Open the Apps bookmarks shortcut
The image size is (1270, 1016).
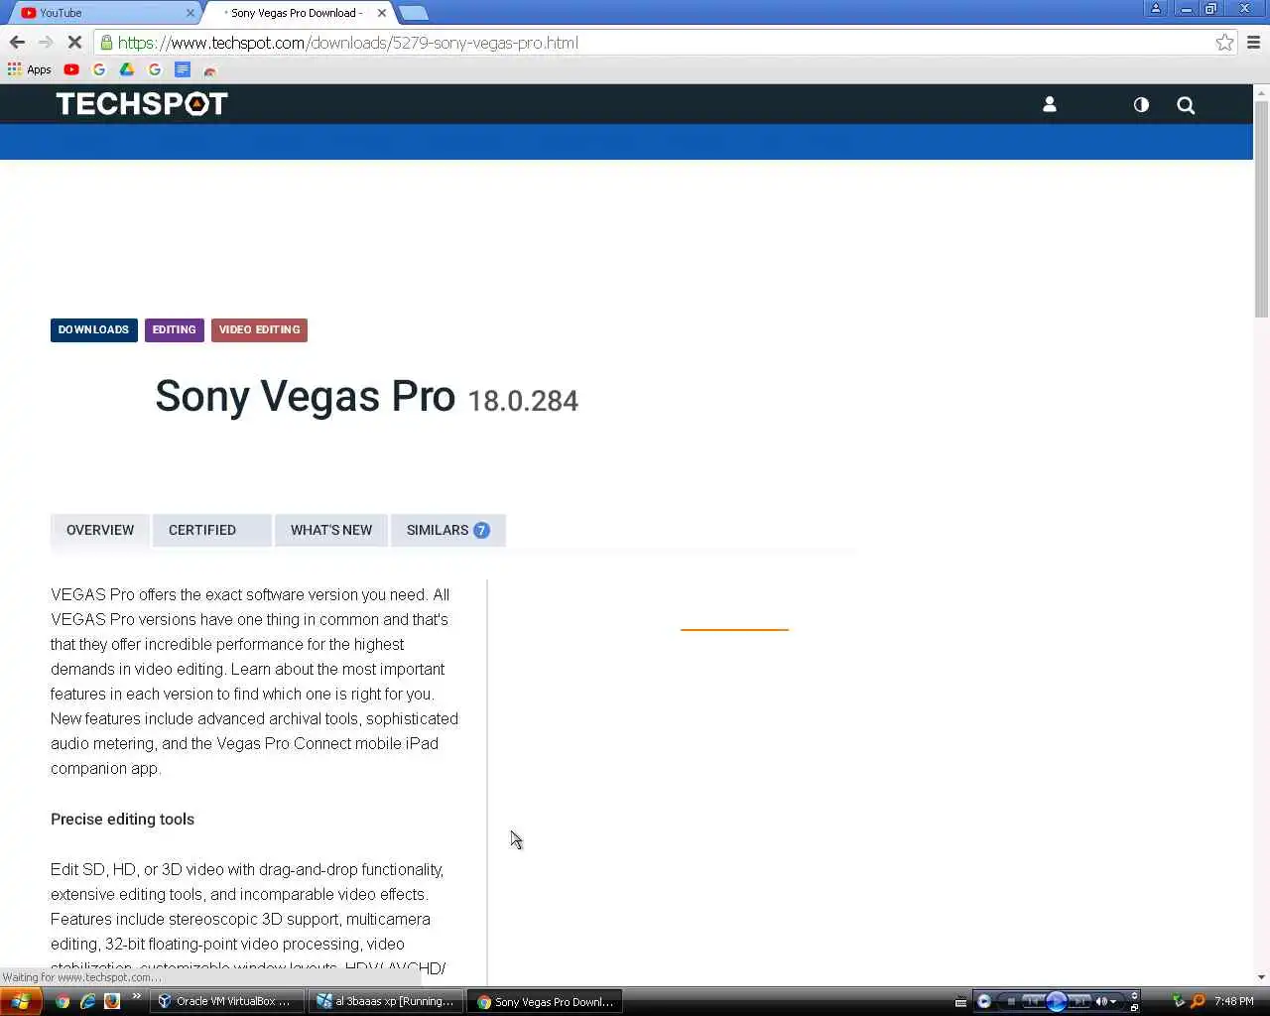click(x=30, y=69)
